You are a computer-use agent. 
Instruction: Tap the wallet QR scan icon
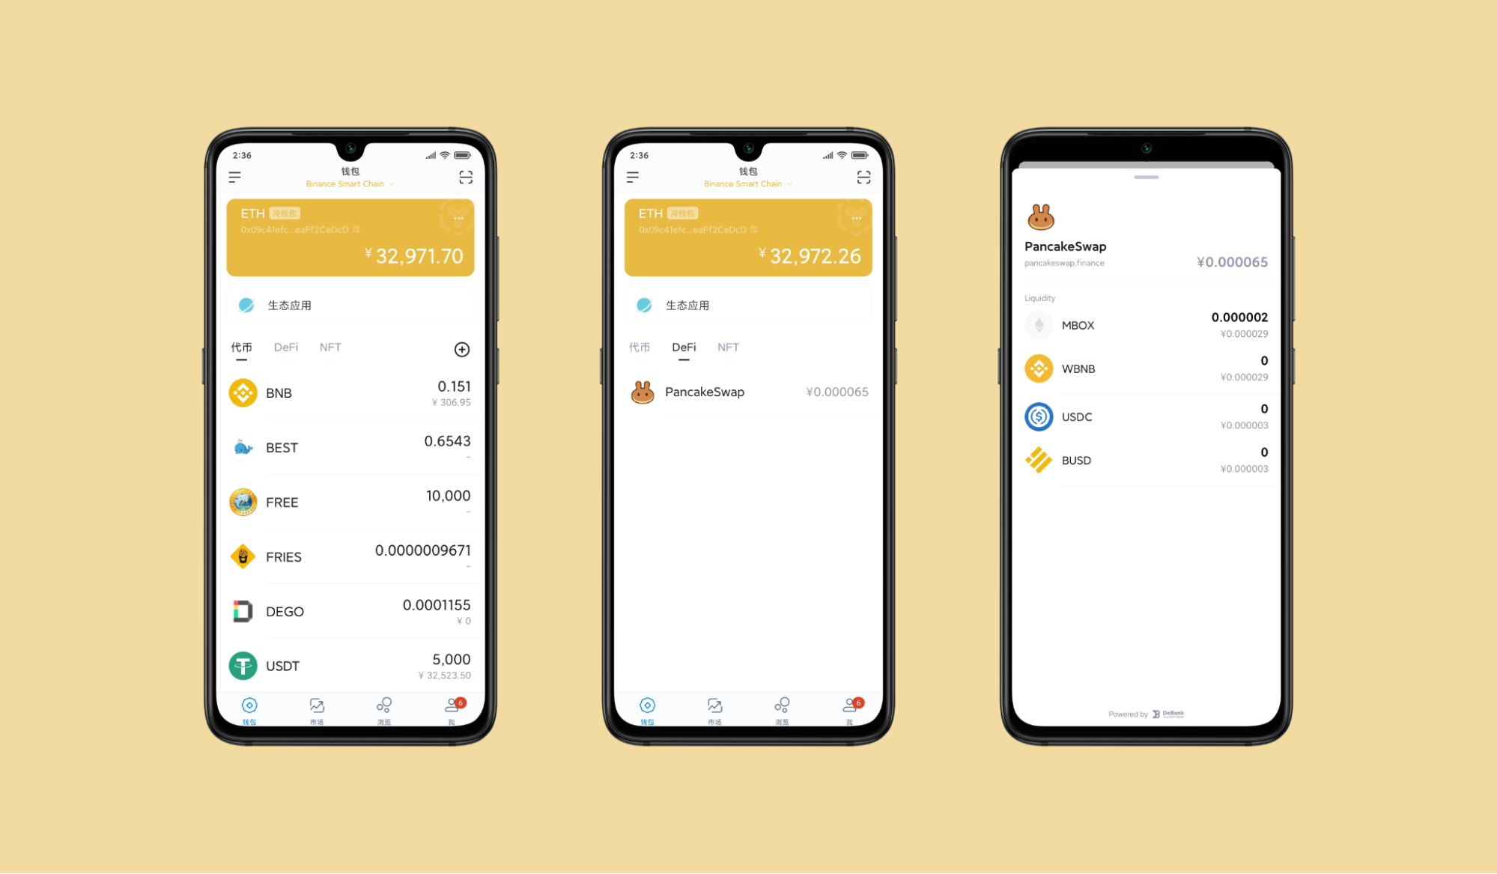pyautogui.click(x=466, y=178)
